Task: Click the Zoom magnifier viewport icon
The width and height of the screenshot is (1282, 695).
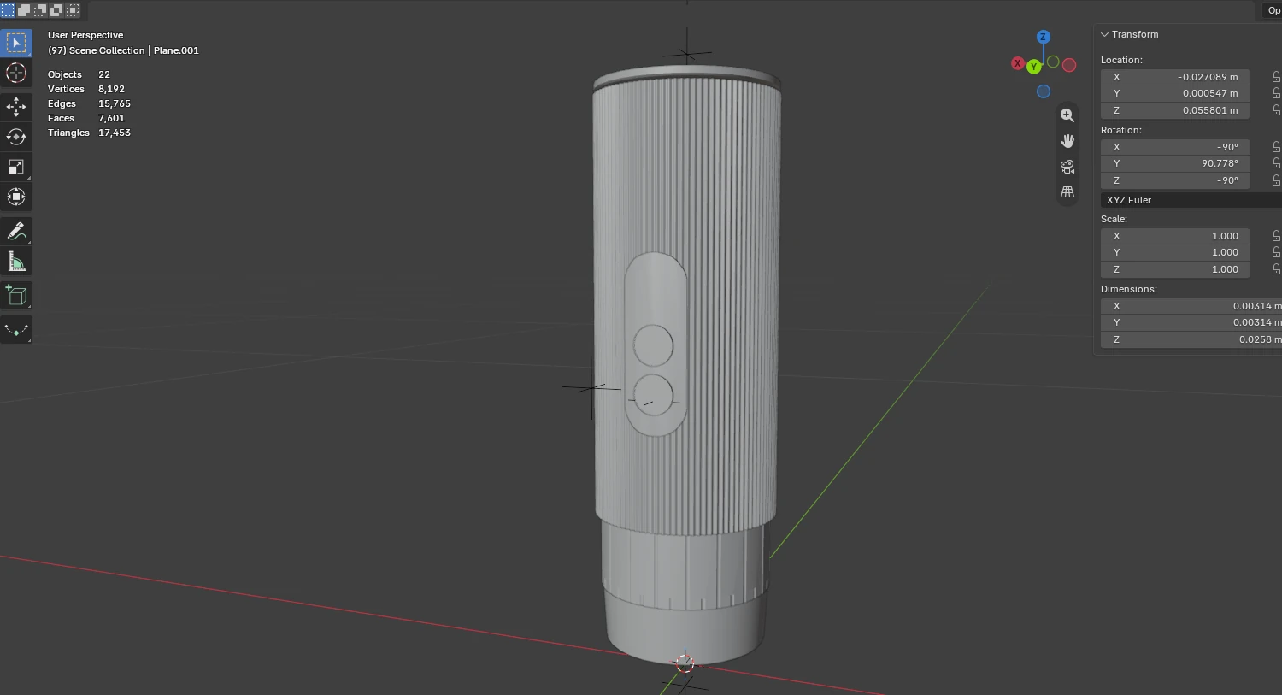Action: (1067, 115)
